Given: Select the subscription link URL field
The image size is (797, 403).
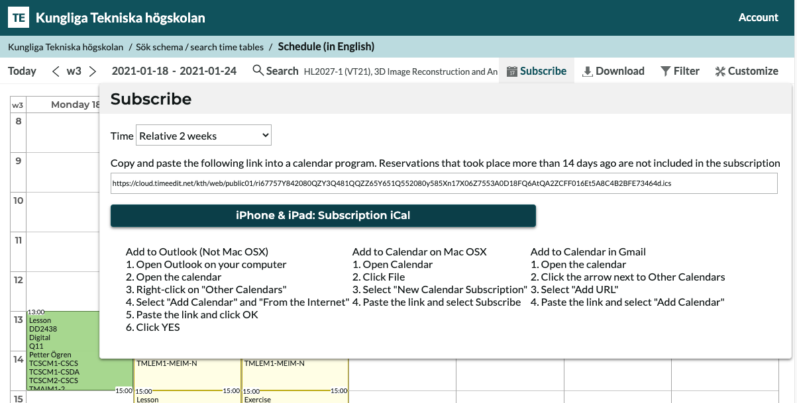Looking at the screenshot, I should click(443, 183).
